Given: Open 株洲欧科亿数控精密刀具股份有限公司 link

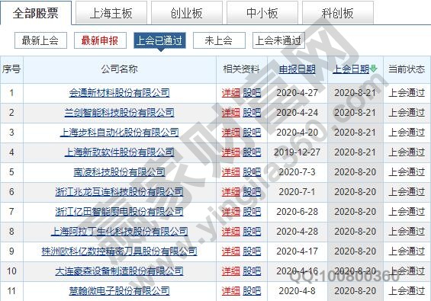Looking at the screenshot, I should 119,251.
